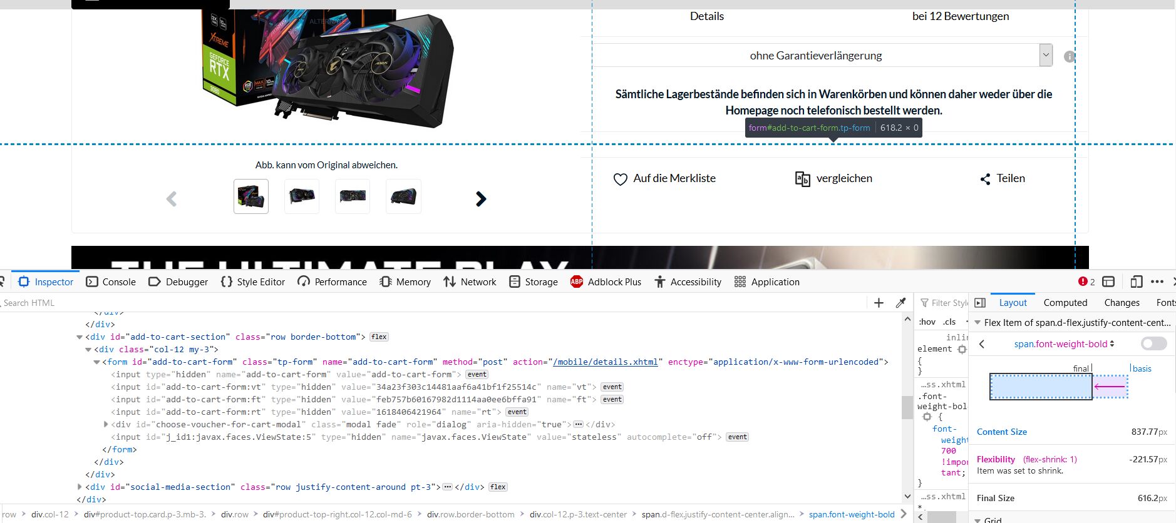The width and height of the screenshot is (1176, 523).
Task: Open the Details link
Action: (707, 16)
